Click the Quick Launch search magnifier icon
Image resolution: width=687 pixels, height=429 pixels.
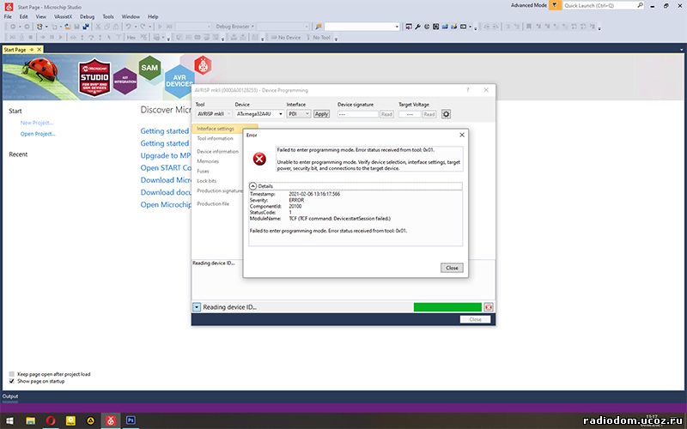click(640, 5)
